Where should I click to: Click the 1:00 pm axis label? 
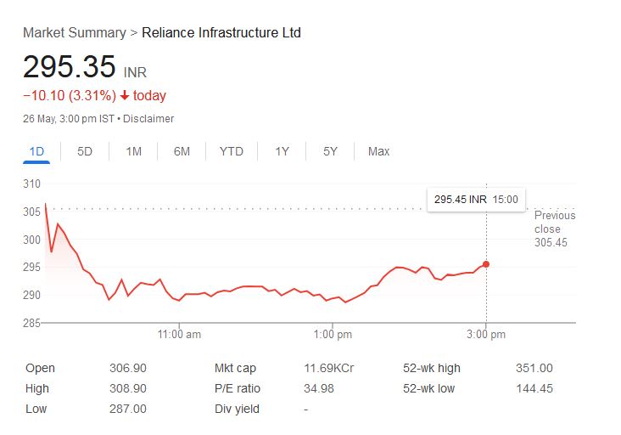pos(333,335)
